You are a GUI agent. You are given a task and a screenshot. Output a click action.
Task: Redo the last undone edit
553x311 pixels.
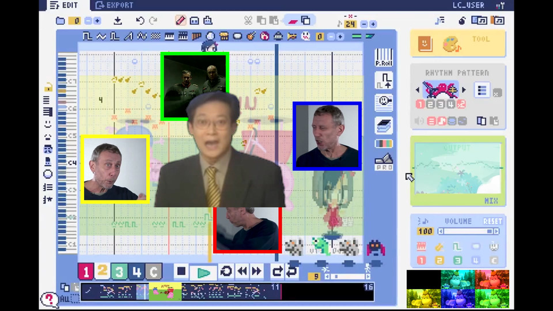153,21
